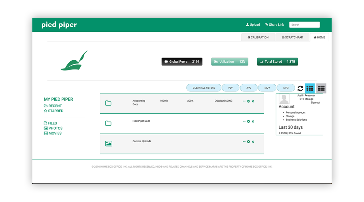Switch to the Scratchpad tab
This screenshot has height=202, width=364.
[292, 37]
